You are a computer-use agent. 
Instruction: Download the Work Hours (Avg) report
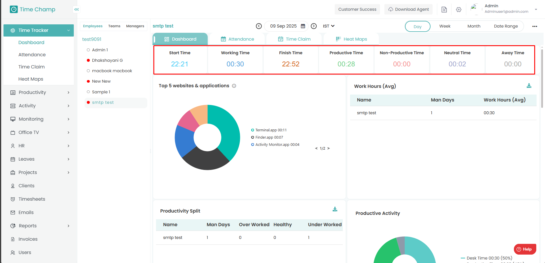(x=529, y=86)
